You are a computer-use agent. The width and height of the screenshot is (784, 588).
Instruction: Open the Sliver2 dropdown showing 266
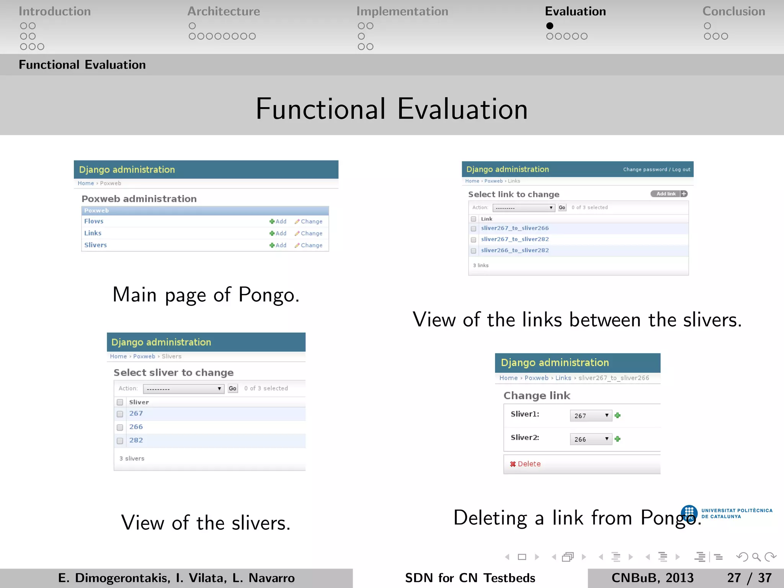click(591, 439)
